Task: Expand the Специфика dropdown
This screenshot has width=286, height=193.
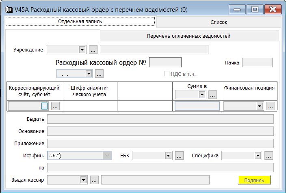Action: [258, 155]
